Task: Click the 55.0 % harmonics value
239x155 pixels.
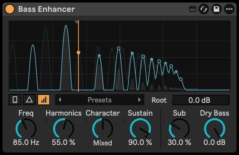Action: (x=64, y=142)
